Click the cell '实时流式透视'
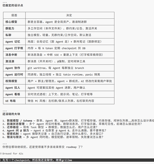The width and height of the screenshot is (154, 164). pos(70,94)
